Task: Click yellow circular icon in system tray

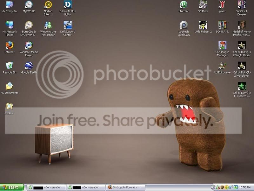Action: click(226, 187)
